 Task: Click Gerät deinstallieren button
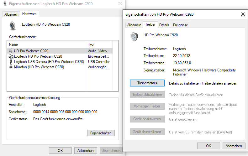pos(147,132)
